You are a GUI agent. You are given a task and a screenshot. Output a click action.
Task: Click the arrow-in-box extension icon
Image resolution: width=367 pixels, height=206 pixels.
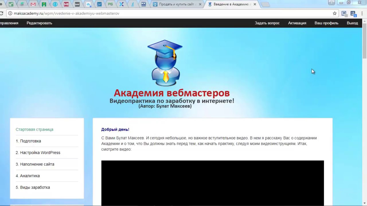tap(344, 13)
